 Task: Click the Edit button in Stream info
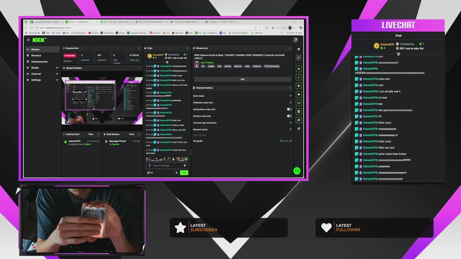tap(242, 79)
